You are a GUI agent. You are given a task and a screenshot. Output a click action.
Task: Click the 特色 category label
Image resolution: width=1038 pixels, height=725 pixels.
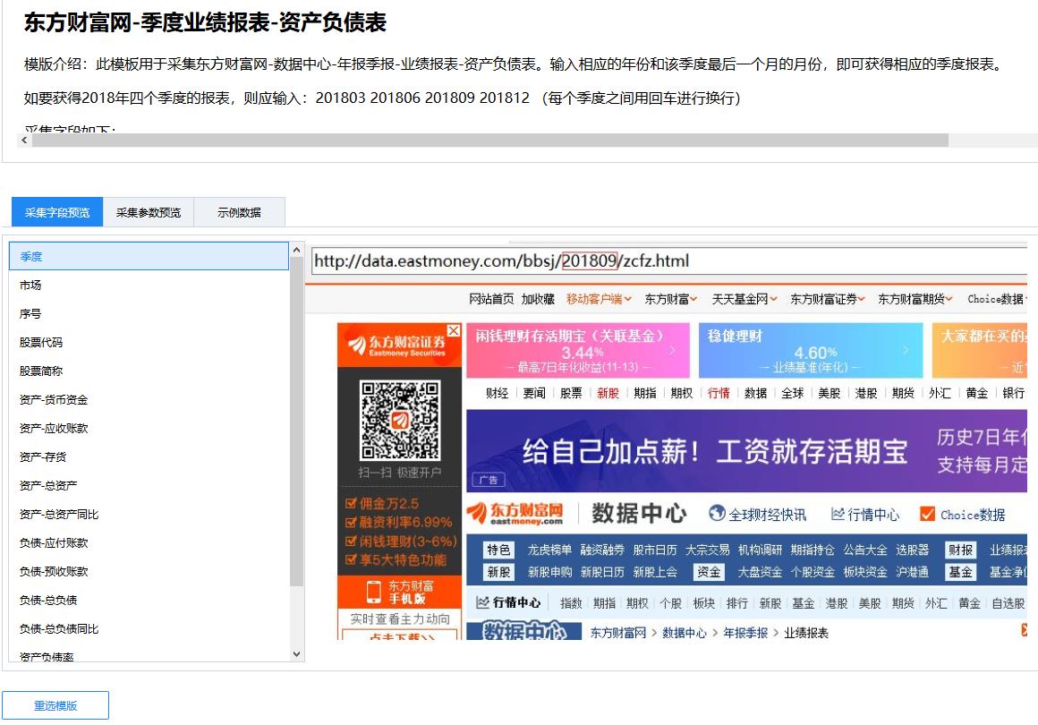[x=498, y=550]
